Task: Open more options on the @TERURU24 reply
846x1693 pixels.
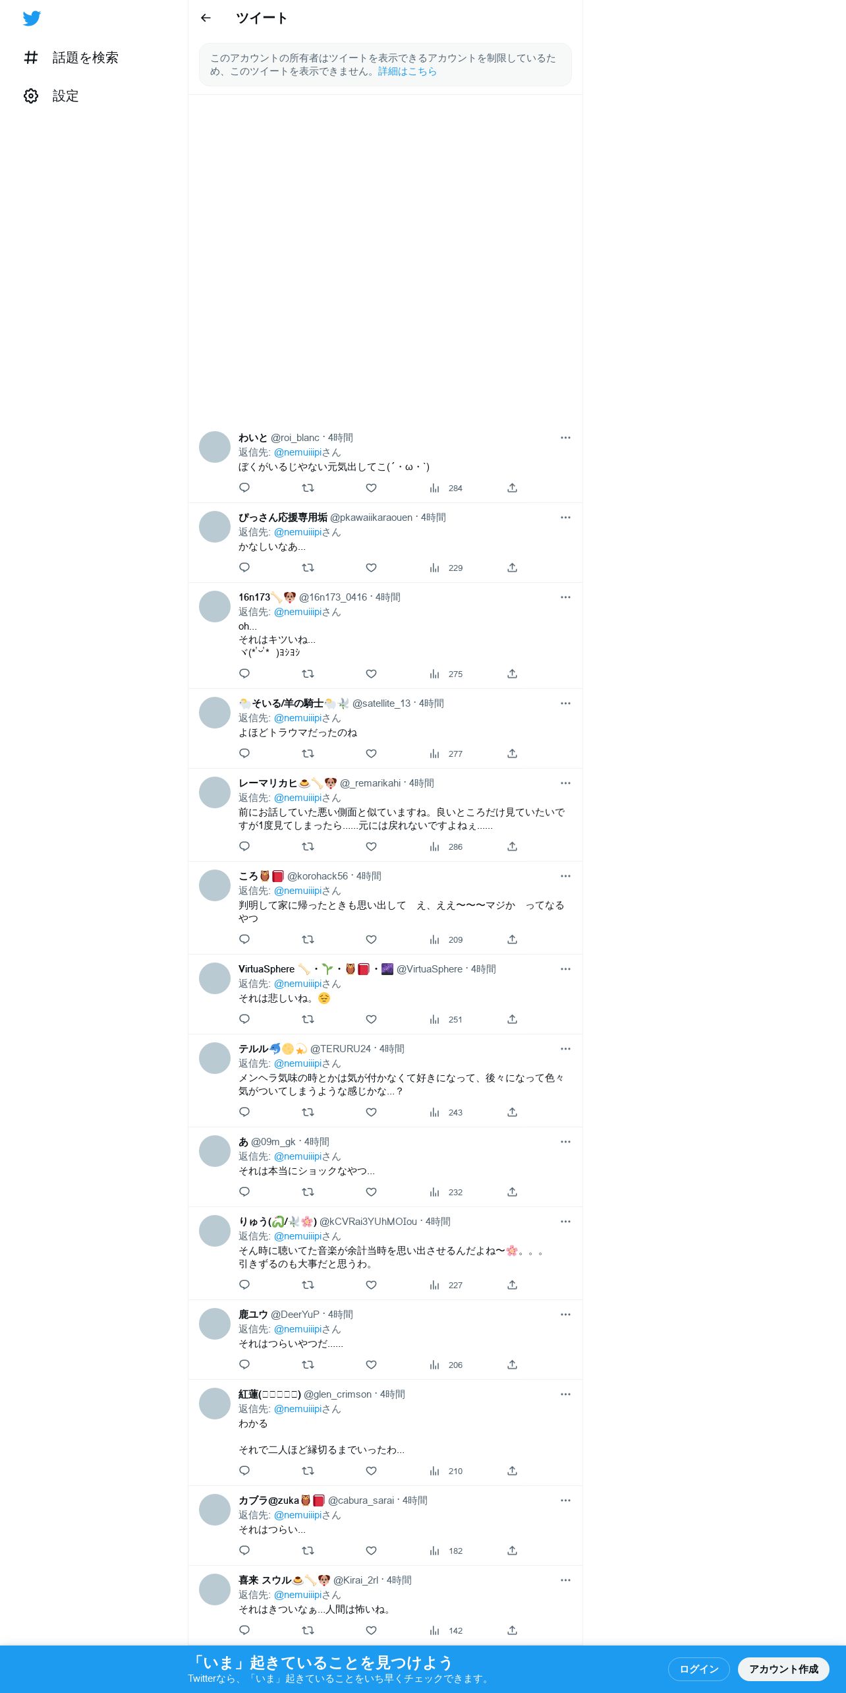Action: coord(565,1049)
